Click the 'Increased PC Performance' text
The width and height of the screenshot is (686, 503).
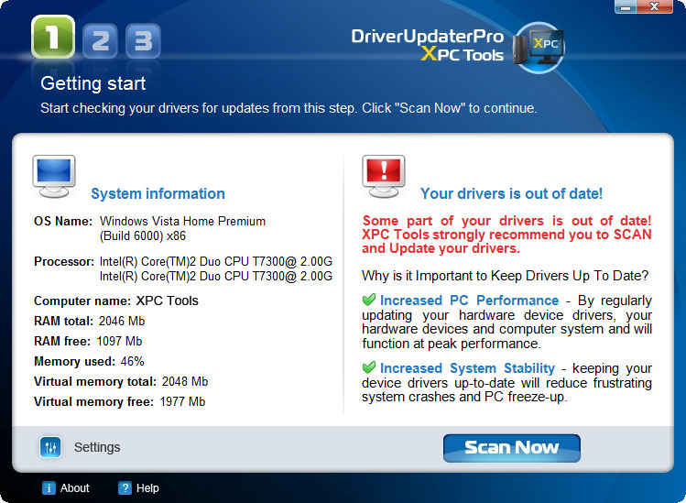click(x=469, y=301)
